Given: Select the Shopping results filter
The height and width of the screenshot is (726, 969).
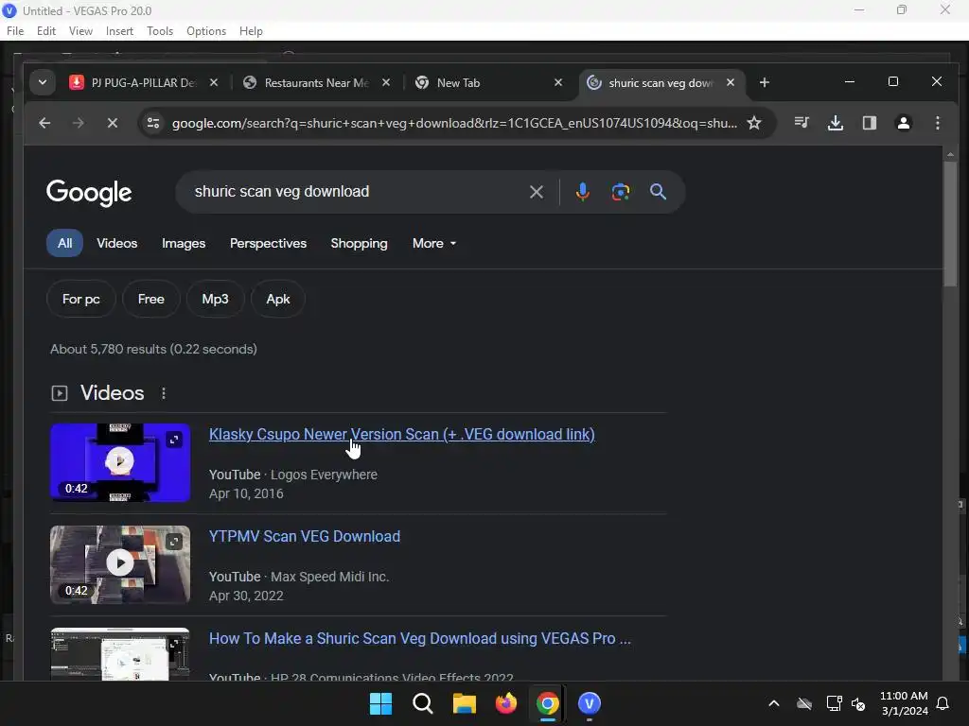Looking at the screenshot, I should [359, 243].
